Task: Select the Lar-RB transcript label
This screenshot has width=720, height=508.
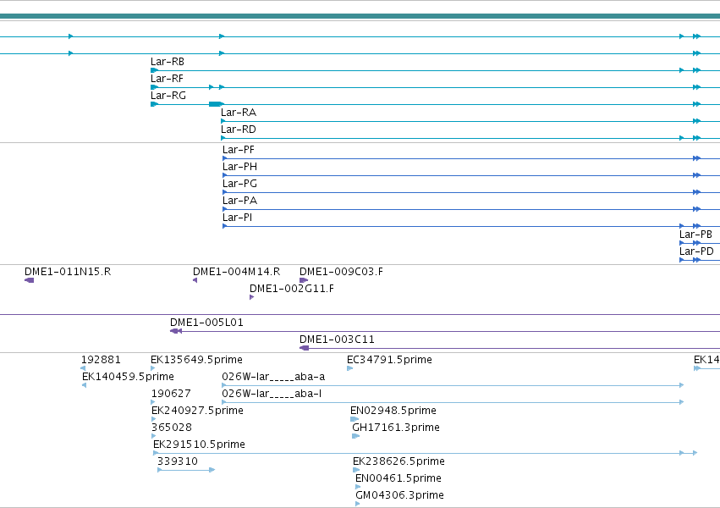Action: [x=168, y=62]
